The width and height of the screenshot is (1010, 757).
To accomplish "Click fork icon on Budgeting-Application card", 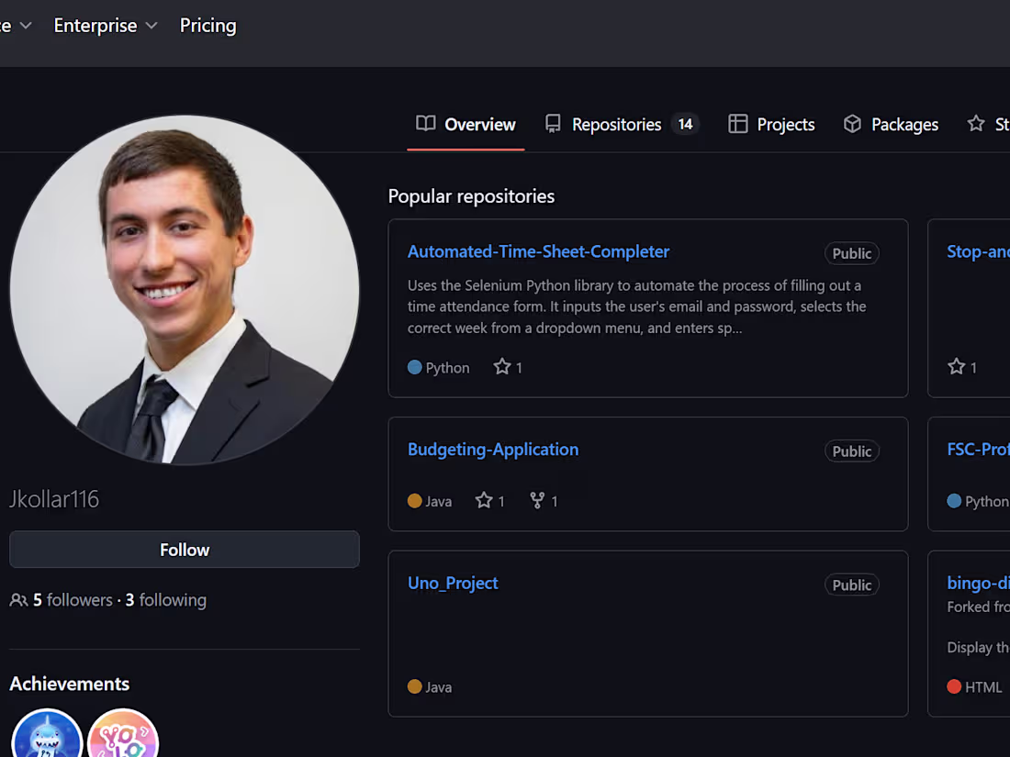I will click(536, 501).
